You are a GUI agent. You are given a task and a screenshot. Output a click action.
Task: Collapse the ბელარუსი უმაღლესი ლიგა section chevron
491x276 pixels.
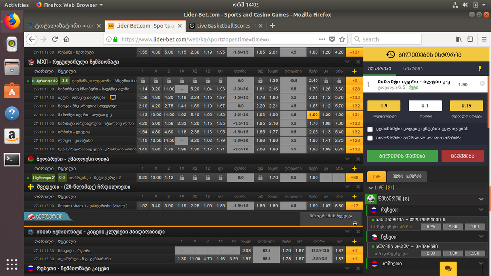tap(347, 159)
